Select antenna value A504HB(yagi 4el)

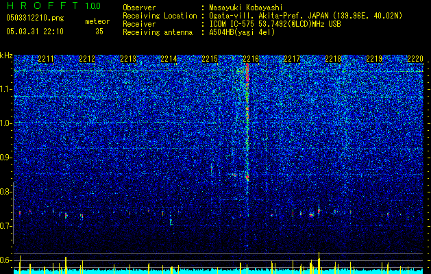(x=242, y=32)
